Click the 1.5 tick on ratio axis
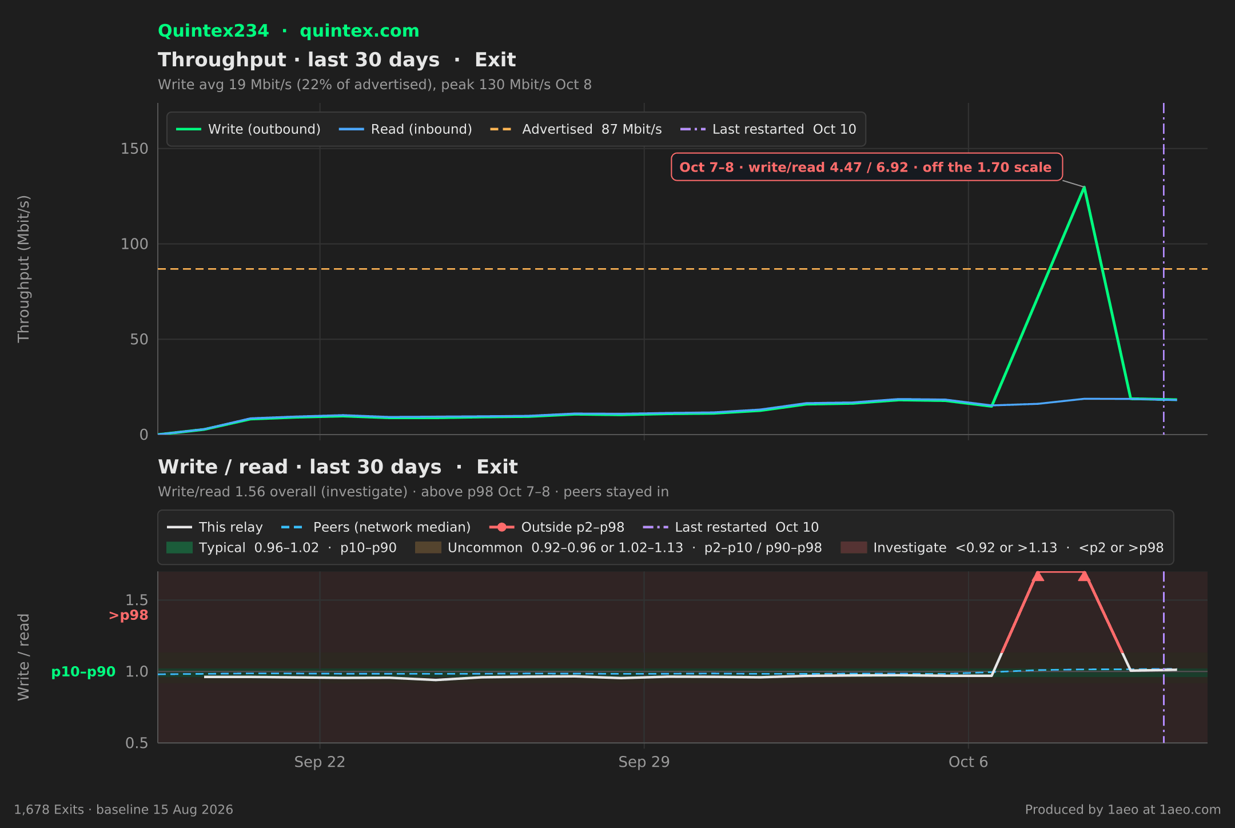Image resolution: width=1235 pixels, height=828 pixels. [x=137, y=600]
